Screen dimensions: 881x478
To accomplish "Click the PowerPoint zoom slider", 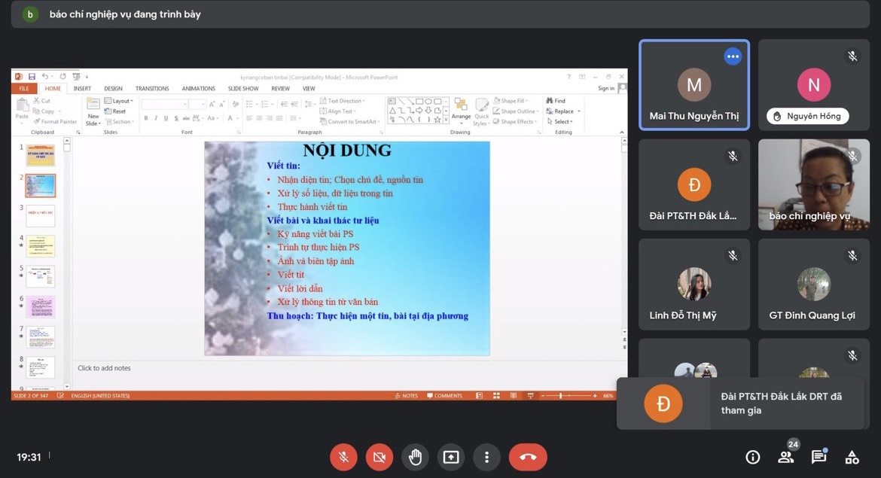I will pyautogui.click(x=561, y=395).
